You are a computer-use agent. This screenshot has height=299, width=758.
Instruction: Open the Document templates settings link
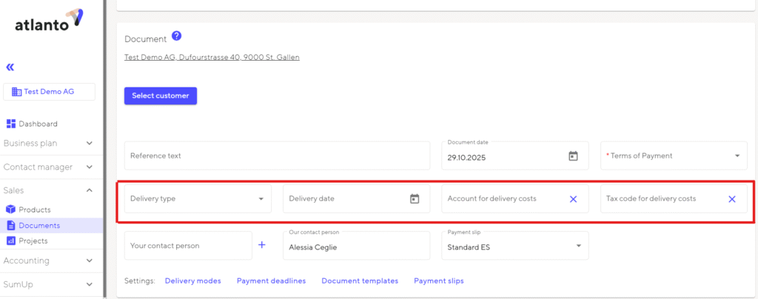(360, 281)
